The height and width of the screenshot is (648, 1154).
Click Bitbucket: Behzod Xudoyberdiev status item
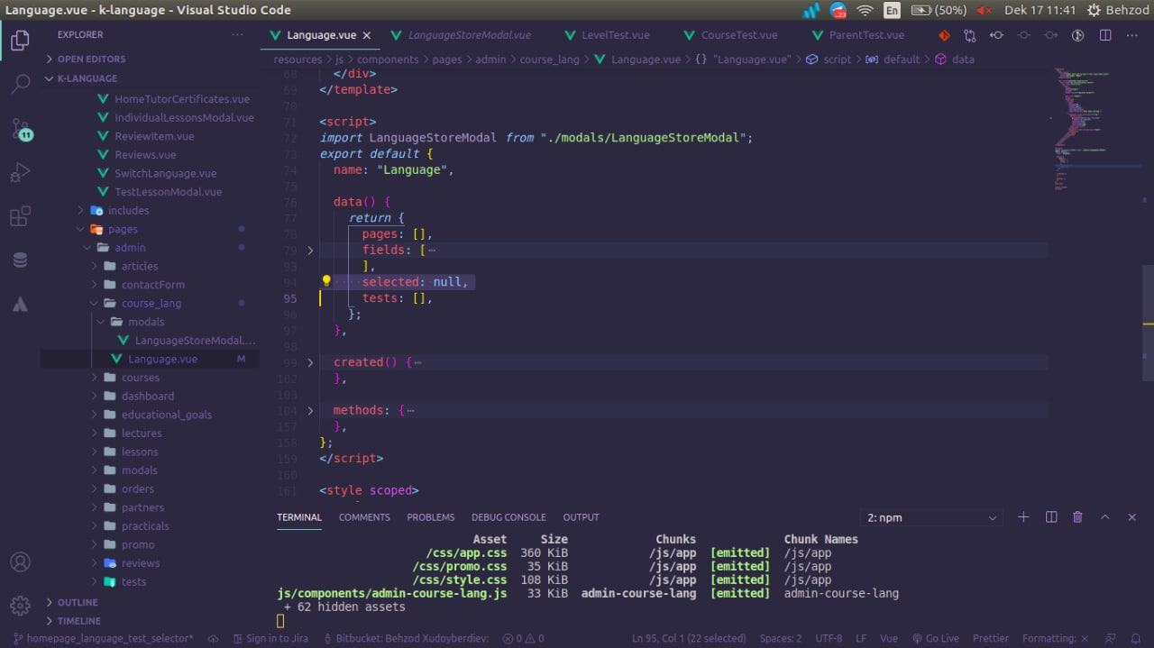click(x=405, y=638)
